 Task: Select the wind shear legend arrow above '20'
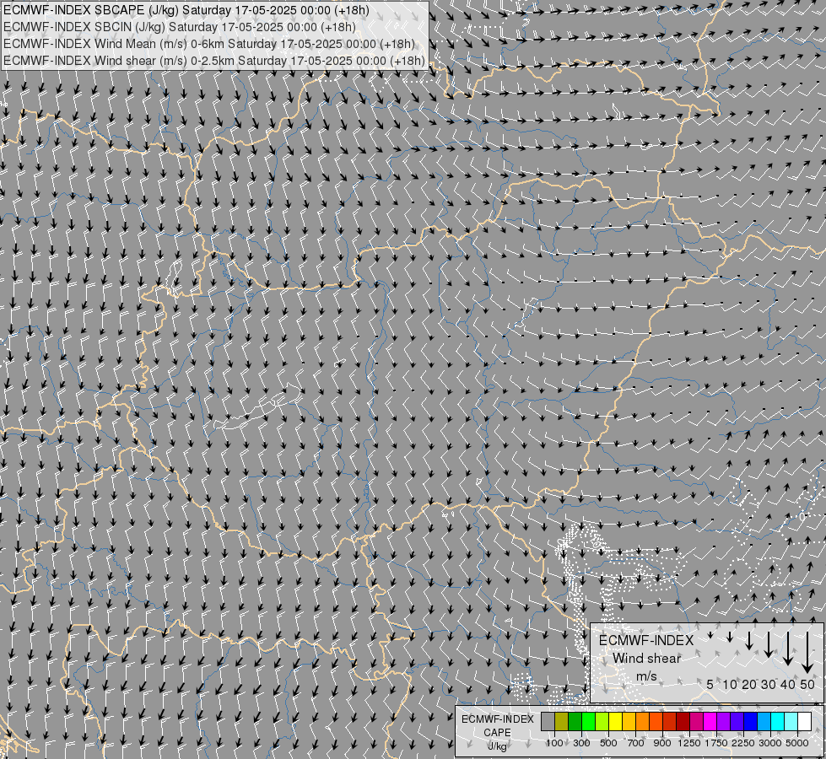click(x=749, y=640)
